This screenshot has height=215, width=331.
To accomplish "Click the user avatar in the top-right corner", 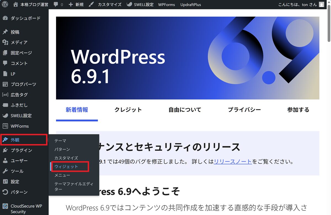I will (321, 5).
